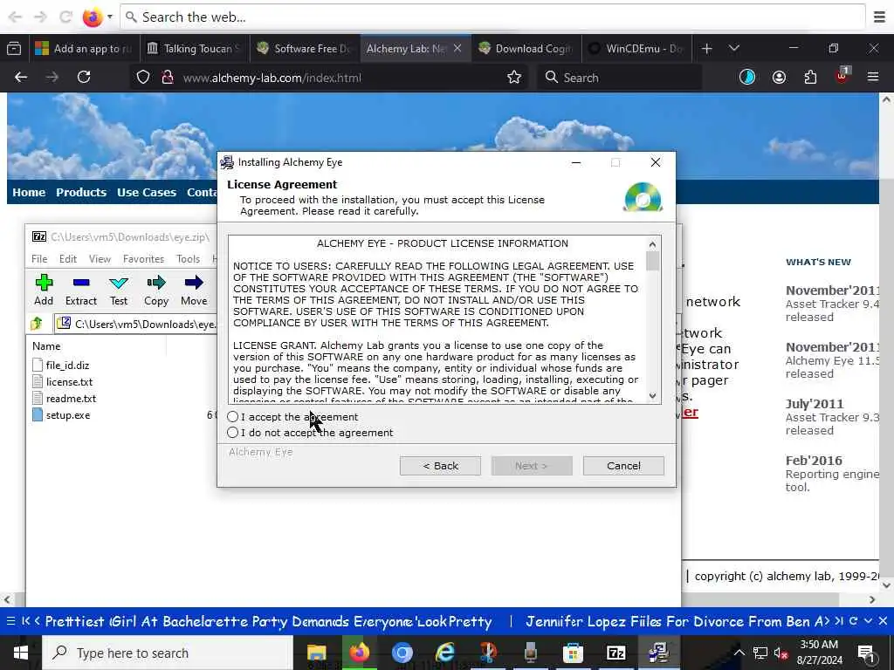Click Cancel in Alchemy Eye installer

623,466
